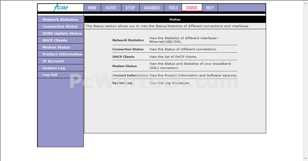The width and height of the screenshot is (308, 161).
Task: Switch to the WIZARD tab
Action: pyautogui.click(x=111, y=8)
